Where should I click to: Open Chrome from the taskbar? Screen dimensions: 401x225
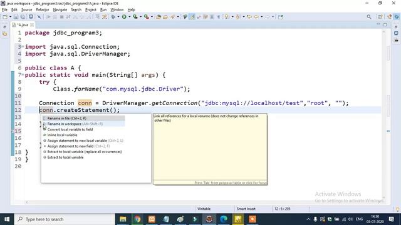tap(137, 219)
